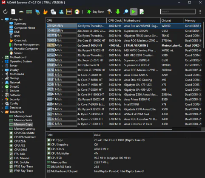This screenshot has height=178, width=205.
Task: Launch the Disk Benchmark toolbar icon
Action: 21,12
